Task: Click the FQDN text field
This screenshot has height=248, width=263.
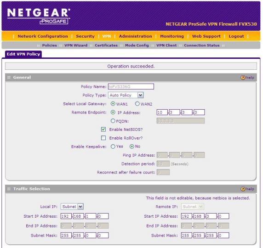Action: (181, 121)
